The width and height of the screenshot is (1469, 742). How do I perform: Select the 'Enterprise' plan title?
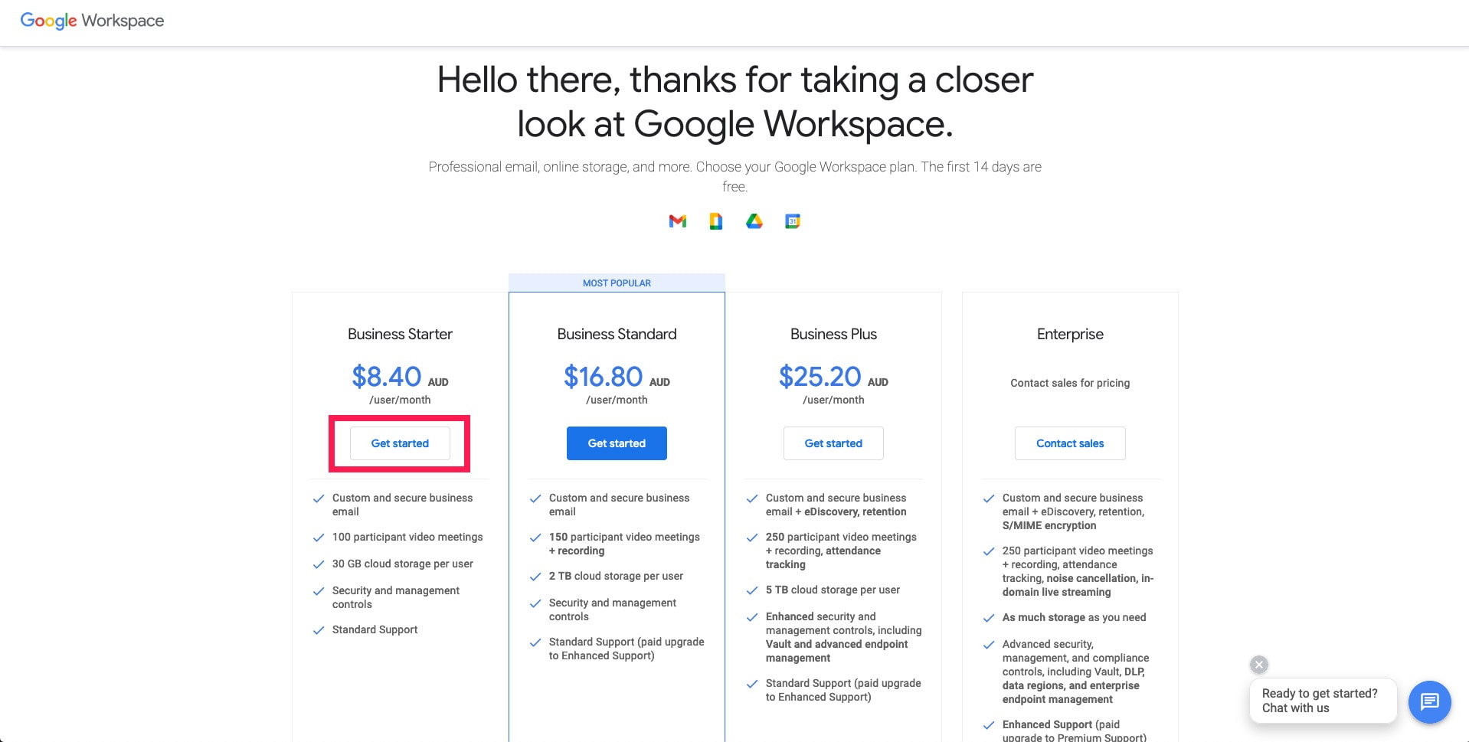coord(1070,334)
